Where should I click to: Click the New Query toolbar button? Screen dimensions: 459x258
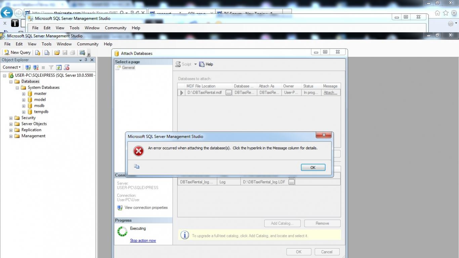click(x=17, y=52)
